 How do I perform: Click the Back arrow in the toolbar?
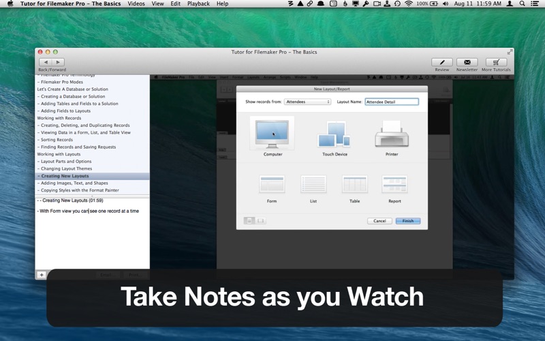[46, 62]
